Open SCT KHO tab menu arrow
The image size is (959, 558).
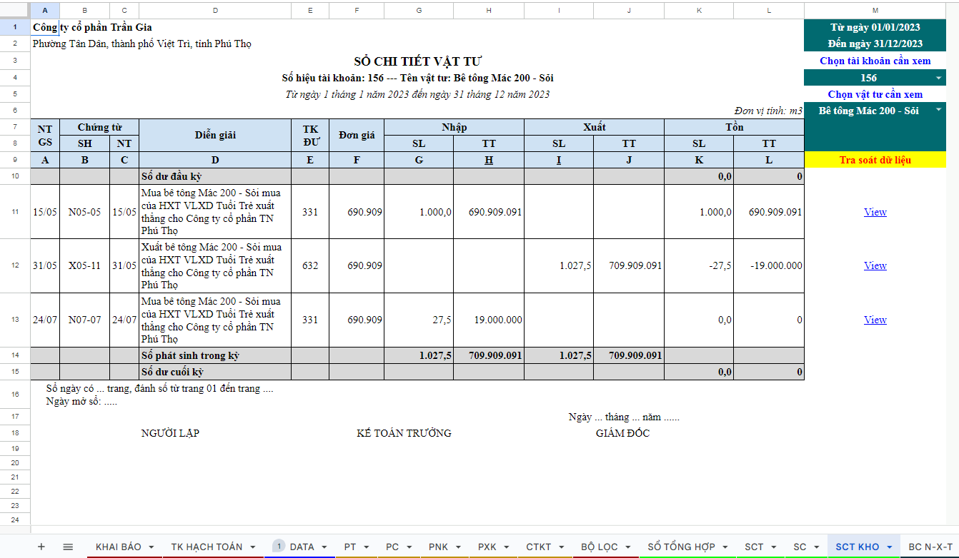pos(890,547)
